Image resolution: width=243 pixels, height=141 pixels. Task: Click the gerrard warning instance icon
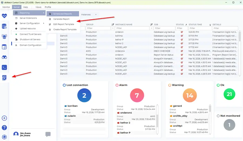(x=171, y=106)
